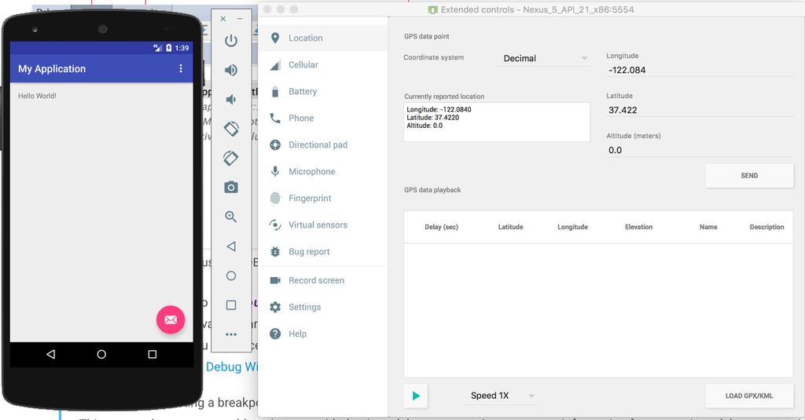
Task: Open the Settings tab in Extended controls
Action: pyautogui.click(x=323, y=307)
